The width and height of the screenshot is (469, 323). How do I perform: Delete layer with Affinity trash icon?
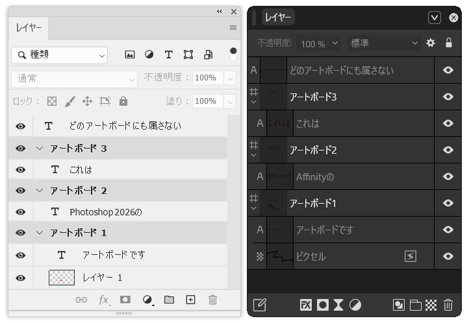tap(448, 304)
